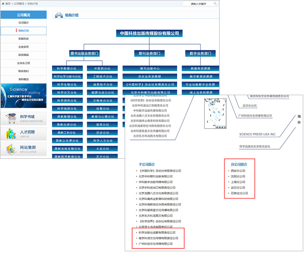
Task: Click the 科学生物分社 box
Action: (x=67, y=84)
